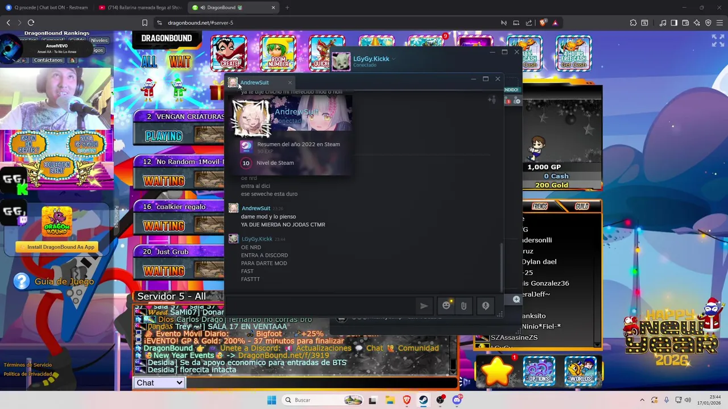This screenshot has width=728, height=409.
Task: Send the Steam chat message arrow
Action: (424, 306)
